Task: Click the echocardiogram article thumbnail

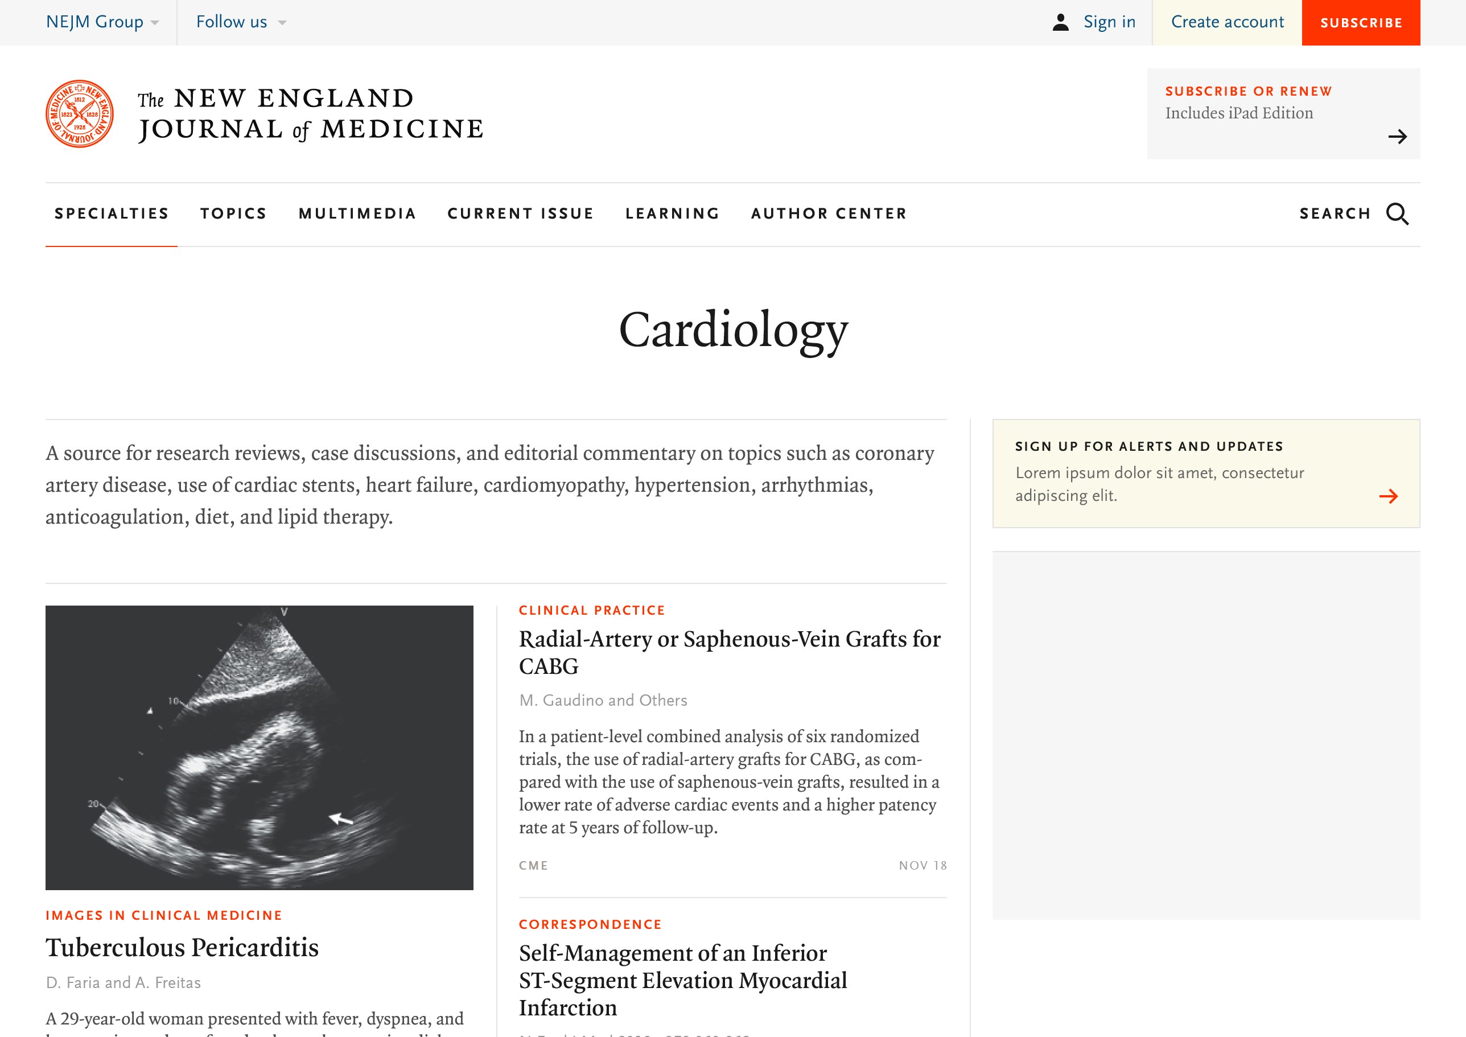Action: pos(260,747)
